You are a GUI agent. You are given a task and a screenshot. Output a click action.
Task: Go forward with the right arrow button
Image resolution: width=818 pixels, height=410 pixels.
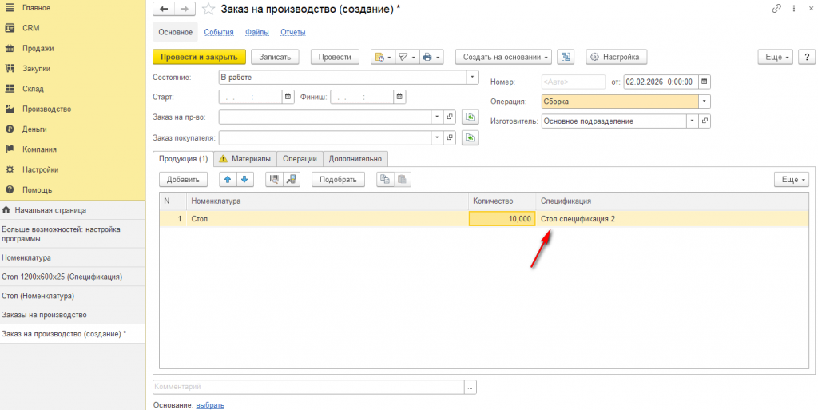pos(185,9)
